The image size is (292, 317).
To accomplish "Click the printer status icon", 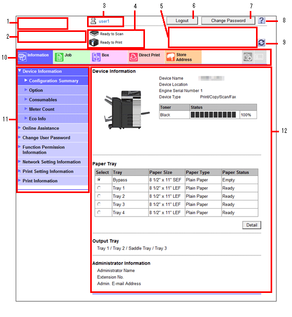I will (94, 42).
